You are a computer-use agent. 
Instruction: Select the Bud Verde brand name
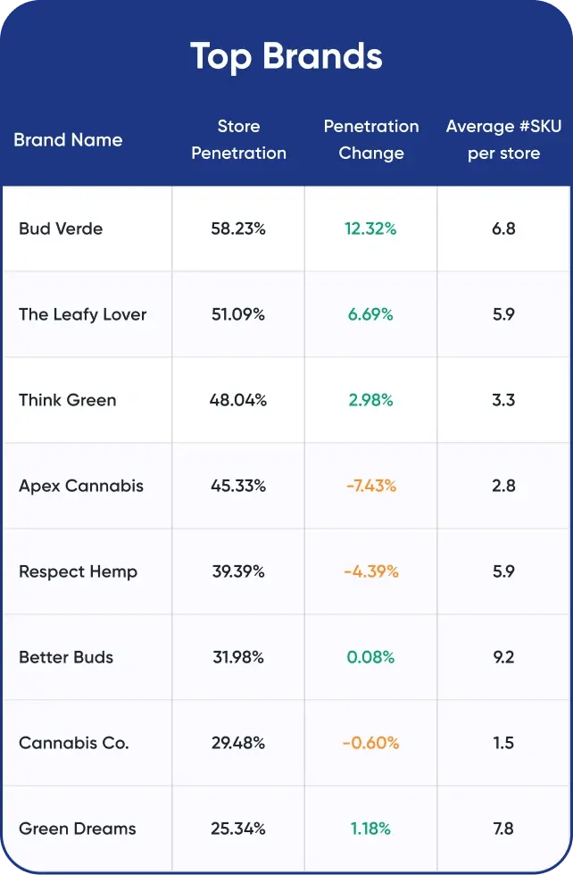(61, 229)
